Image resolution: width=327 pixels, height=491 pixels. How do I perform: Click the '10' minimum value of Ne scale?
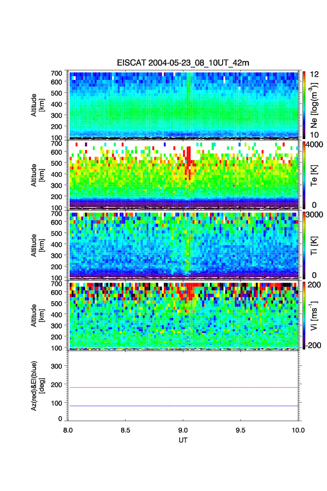(314, 135)
